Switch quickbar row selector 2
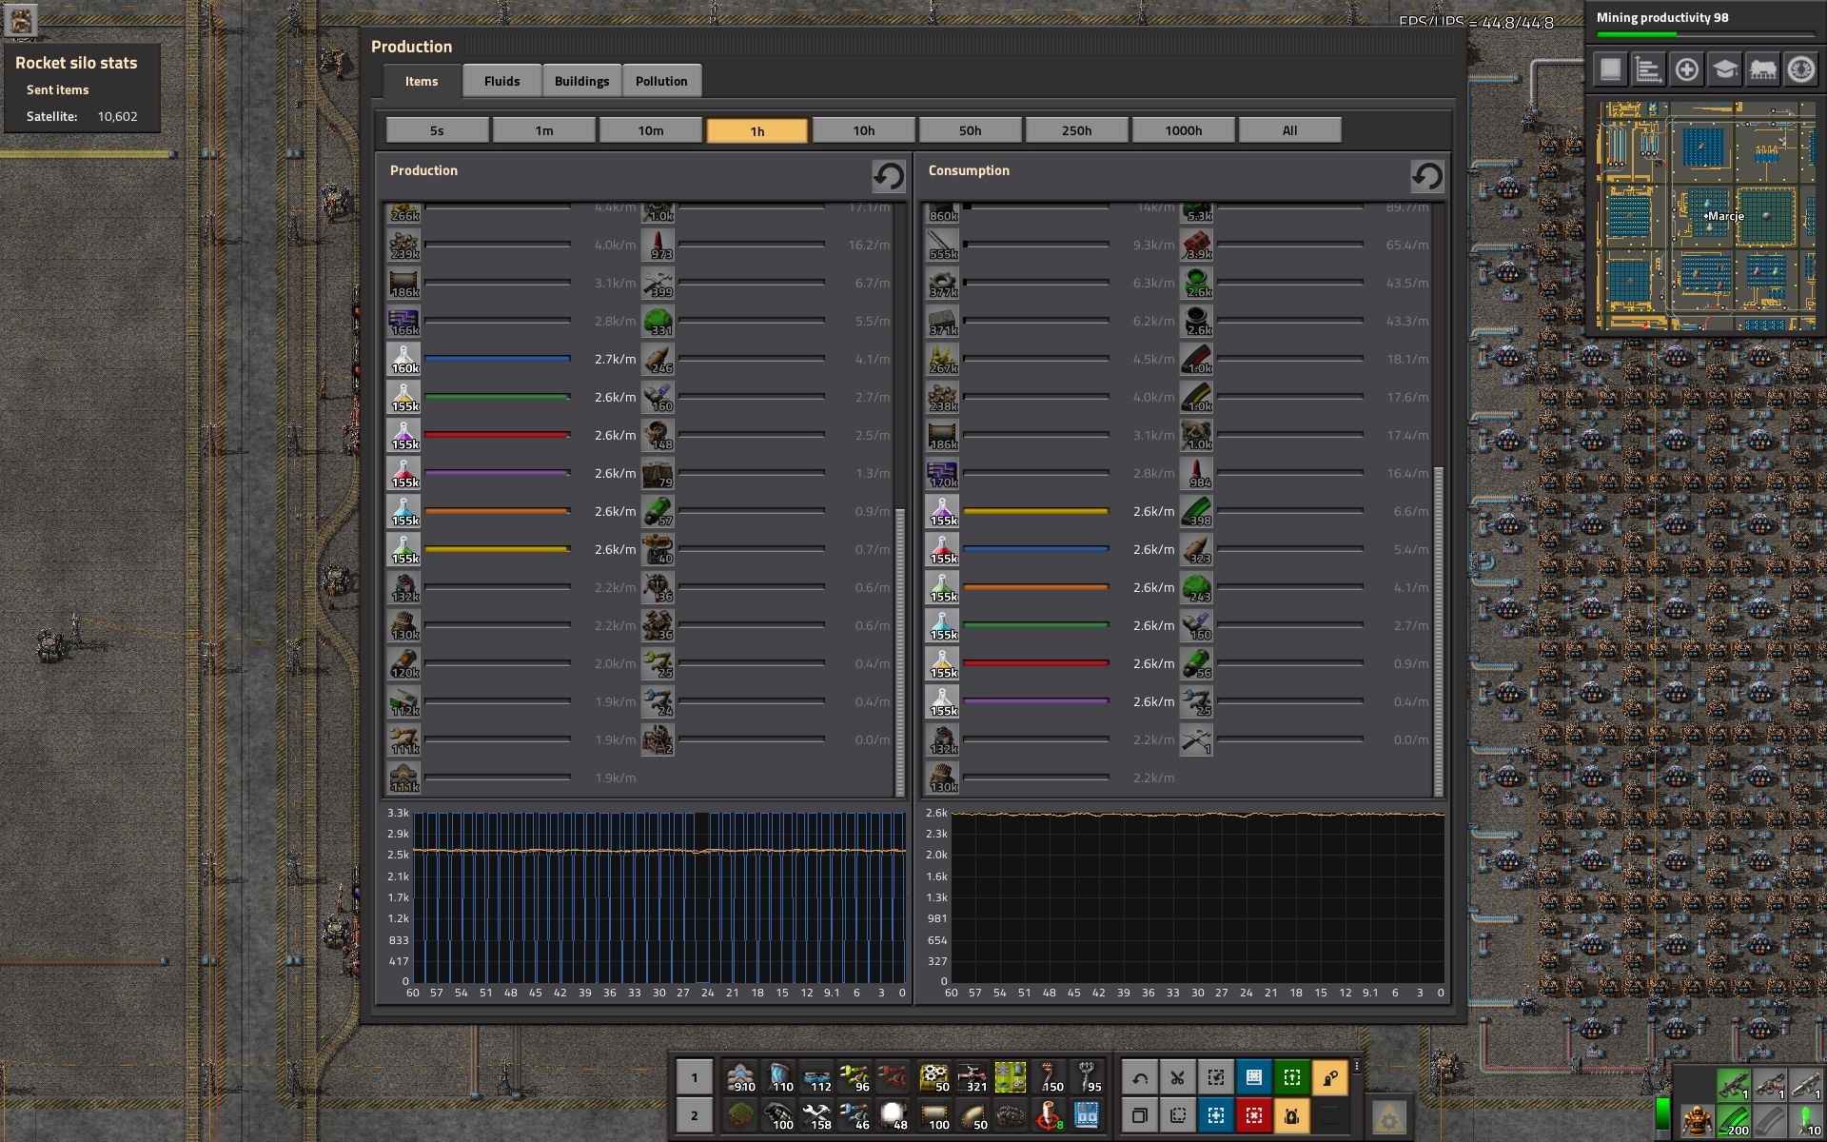Screen dimensions: 1827x1142 (694, 1114)
